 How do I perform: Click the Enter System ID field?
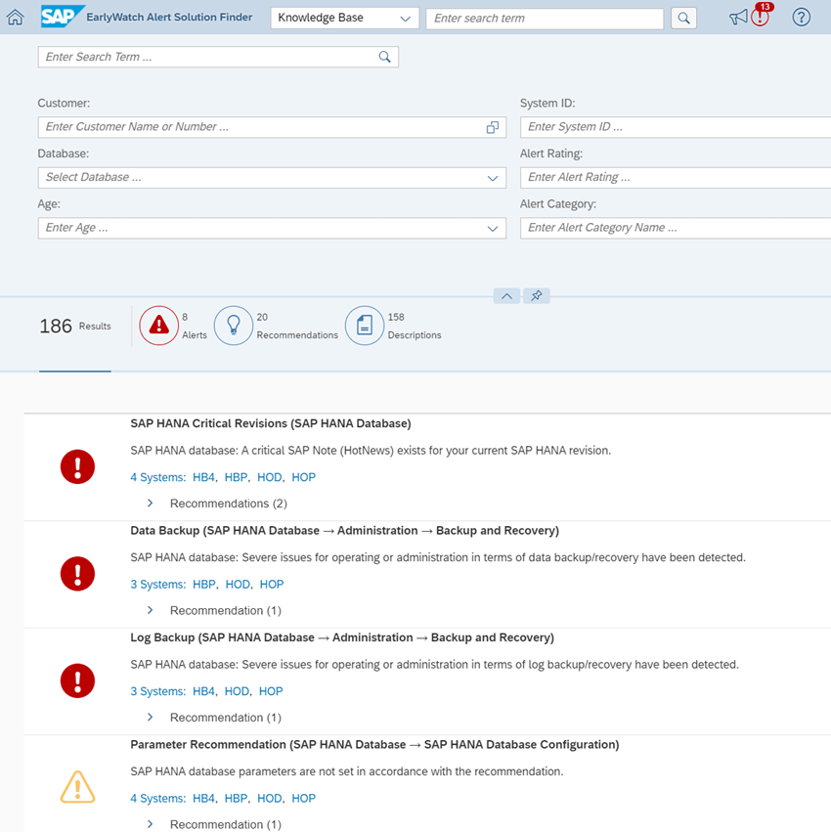pos(676,127)
